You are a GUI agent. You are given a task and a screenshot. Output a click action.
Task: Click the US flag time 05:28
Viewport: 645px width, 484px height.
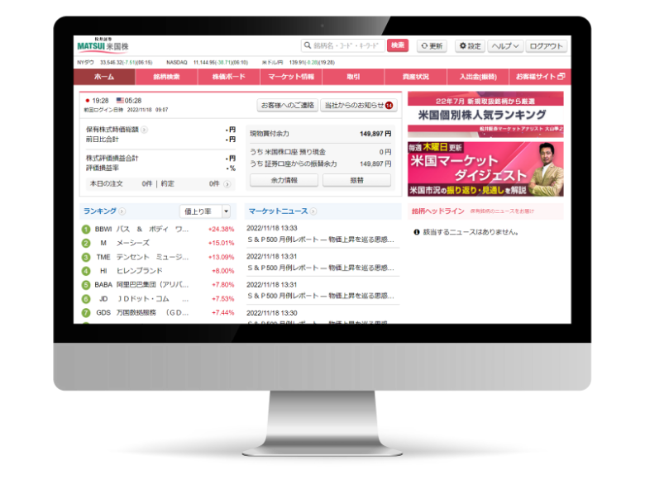click(x=129, y=101)
